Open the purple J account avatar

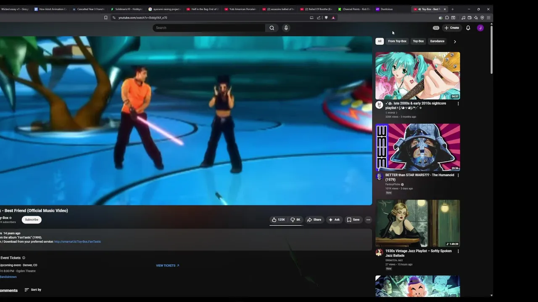coord(480,28)
